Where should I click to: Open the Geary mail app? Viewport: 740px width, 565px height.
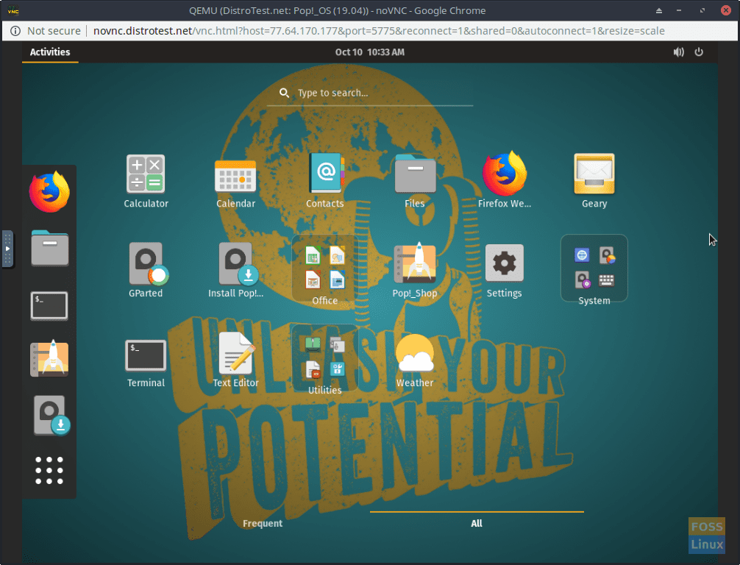click(x=594, y=181)
